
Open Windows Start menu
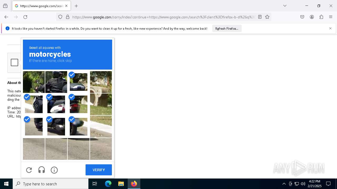point(6,184)
